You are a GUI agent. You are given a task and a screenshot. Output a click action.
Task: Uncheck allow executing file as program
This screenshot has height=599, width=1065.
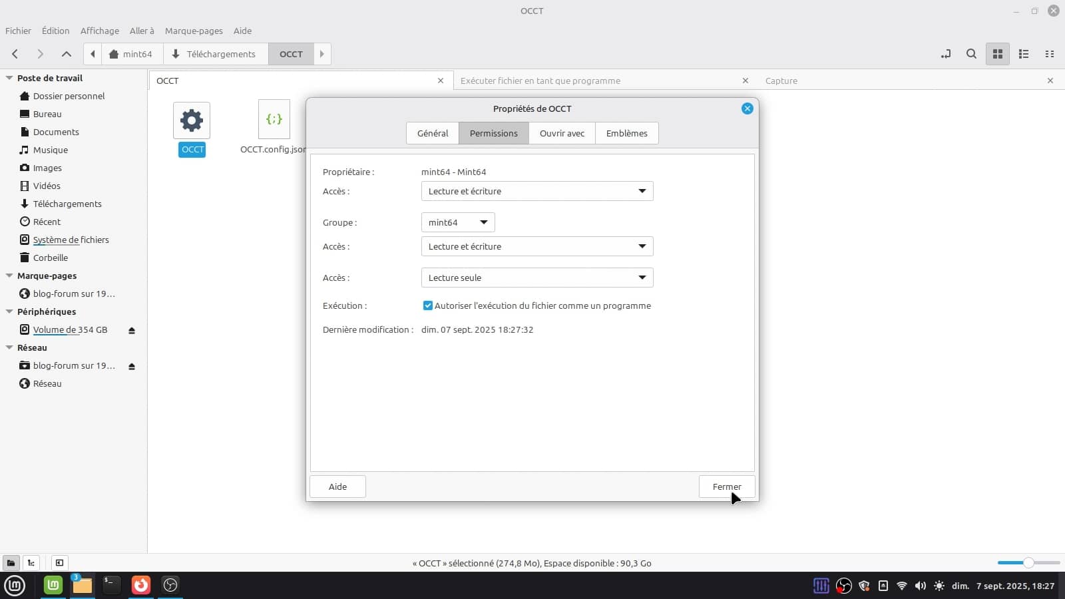[x=427, y=305]
